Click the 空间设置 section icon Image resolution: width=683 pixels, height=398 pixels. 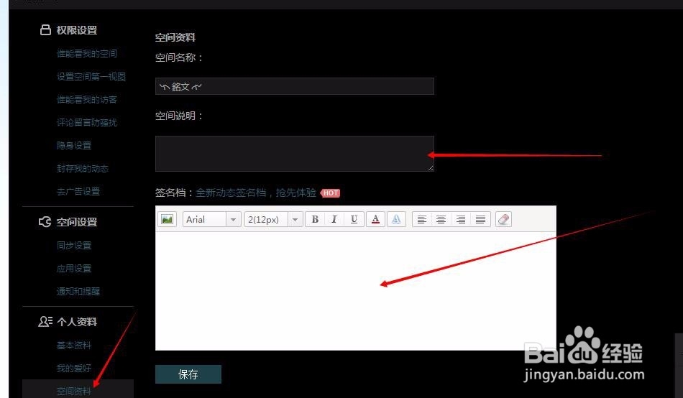[45, 222]
